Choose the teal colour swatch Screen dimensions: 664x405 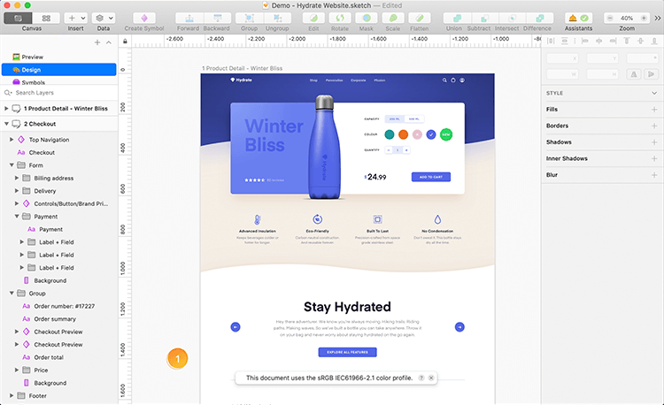point(390,134)
